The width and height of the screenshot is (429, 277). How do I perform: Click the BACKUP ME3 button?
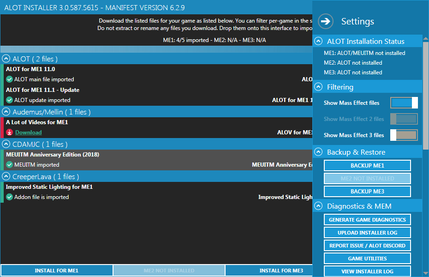[x=367, y=191]
